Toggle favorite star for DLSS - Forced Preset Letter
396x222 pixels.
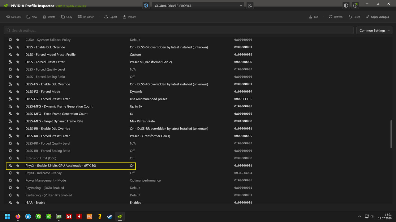click(18, 62)
